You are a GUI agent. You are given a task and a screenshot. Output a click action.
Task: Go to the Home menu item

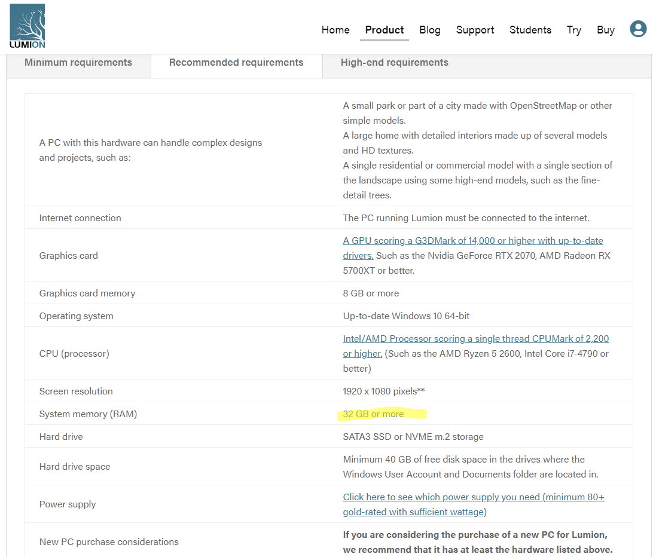(x=335, y=30)
